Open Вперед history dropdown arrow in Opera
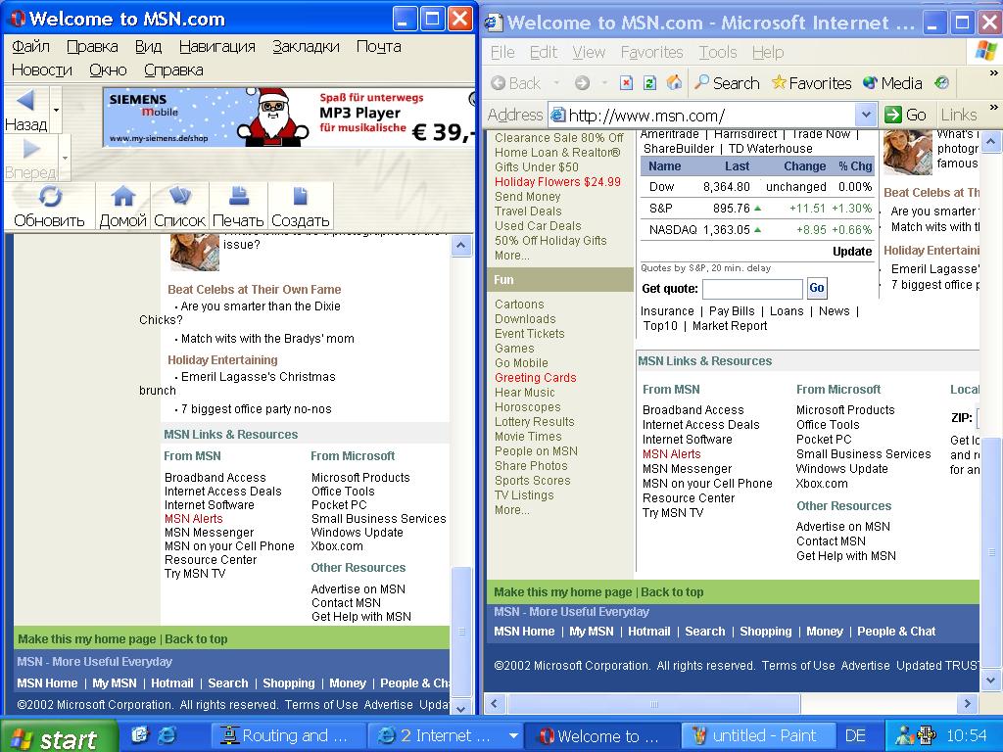1003x752 pixels. [65, 157]
